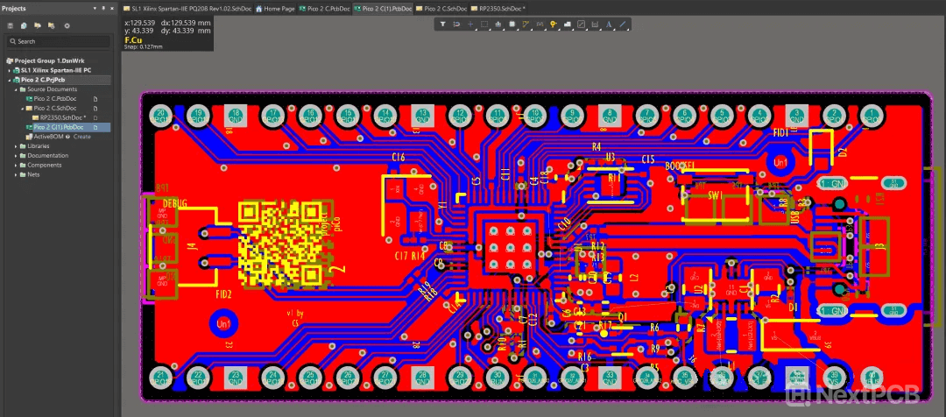This screenshot has height=417, width=946.
Task: Switch to the RP2350.SchDoc tab
Action: pos(501,8)
